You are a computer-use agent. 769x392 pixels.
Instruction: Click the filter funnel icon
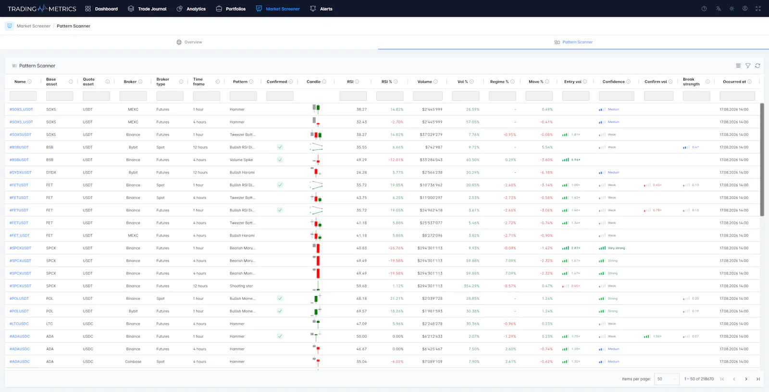[x=748, y=66]
